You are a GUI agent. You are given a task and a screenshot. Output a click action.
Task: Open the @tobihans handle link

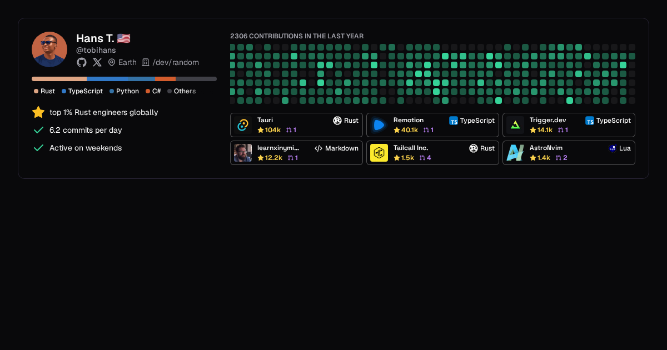pyautogui.click(x=96, y=50)
